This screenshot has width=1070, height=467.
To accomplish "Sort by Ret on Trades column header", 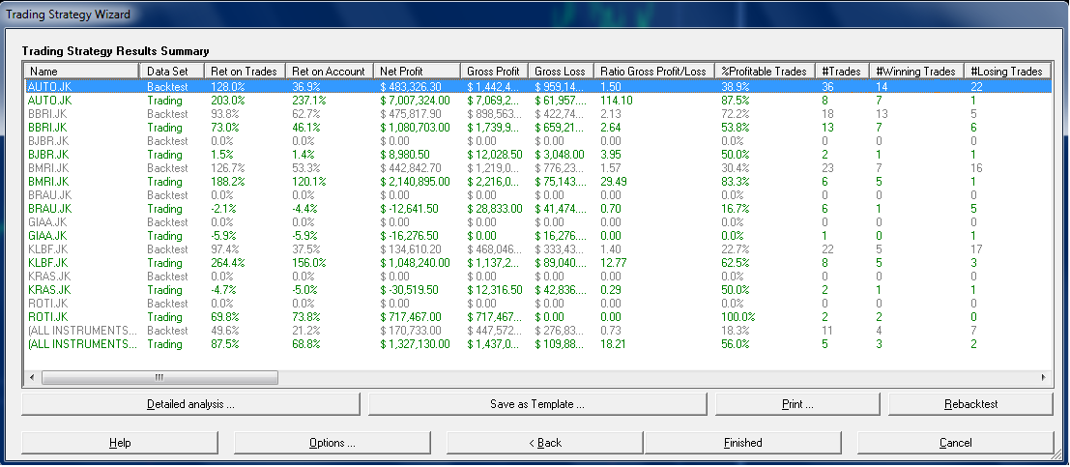I will tap(245, 71).
